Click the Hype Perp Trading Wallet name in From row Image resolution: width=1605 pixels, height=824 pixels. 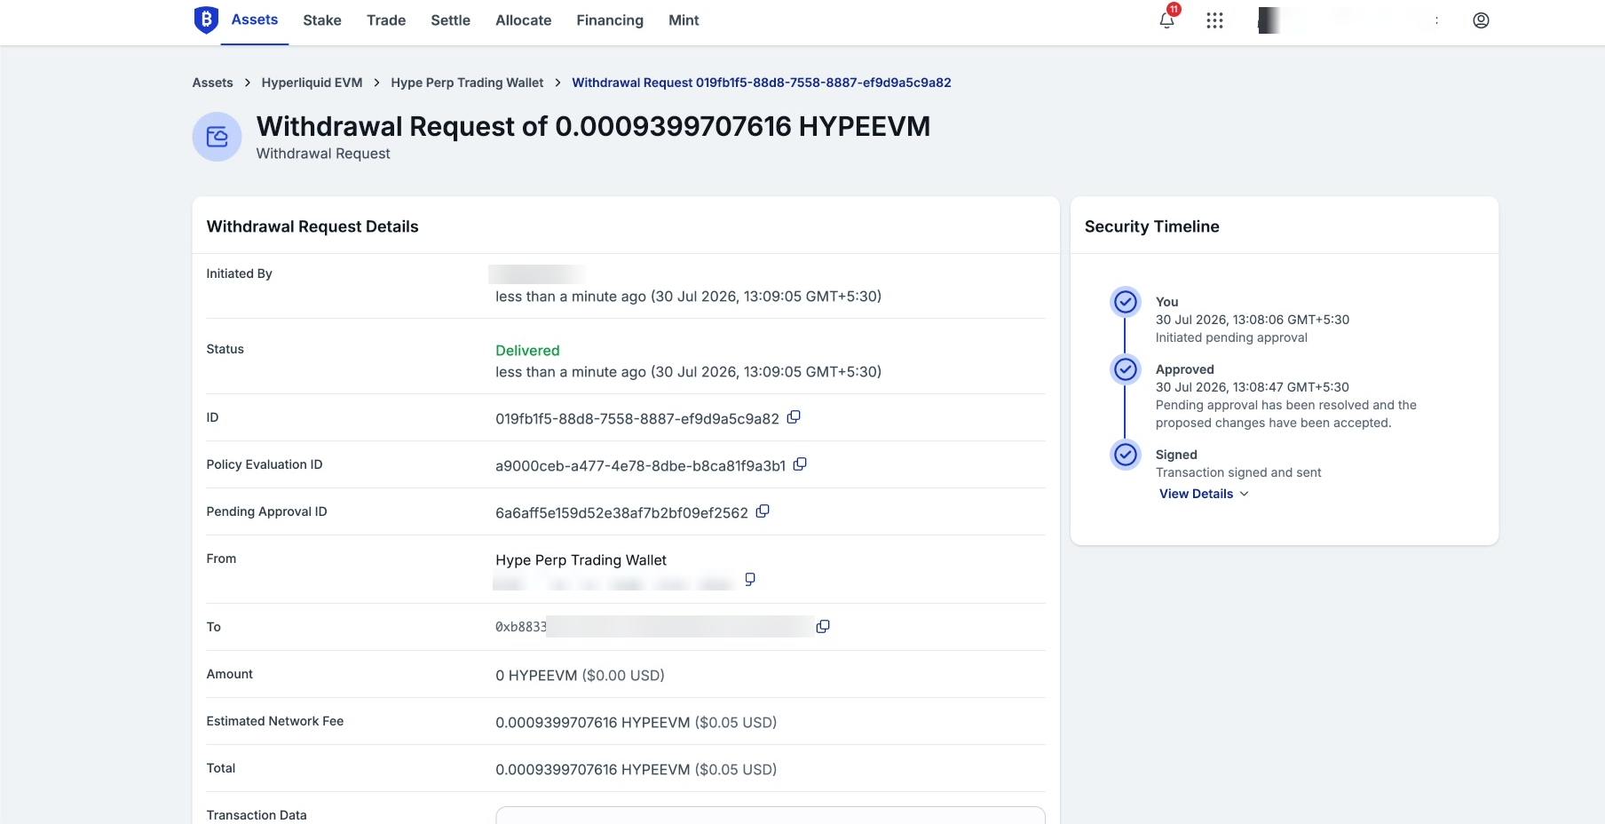(581, 560)
